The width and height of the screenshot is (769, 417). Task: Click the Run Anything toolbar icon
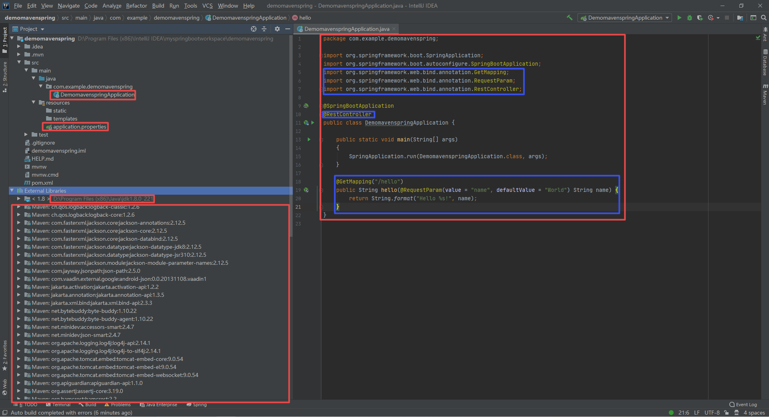point(753,18)
